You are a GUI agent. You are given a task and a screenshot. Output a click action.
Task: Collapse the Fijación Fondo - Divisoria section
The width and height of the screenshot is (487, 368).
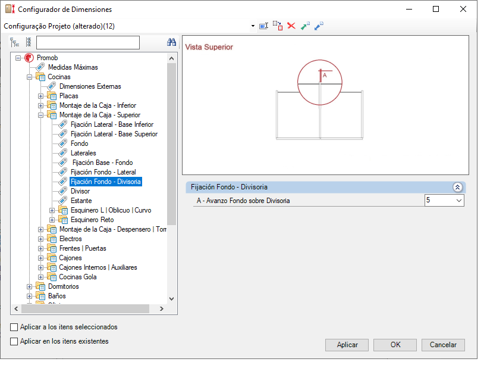point(457,187)
